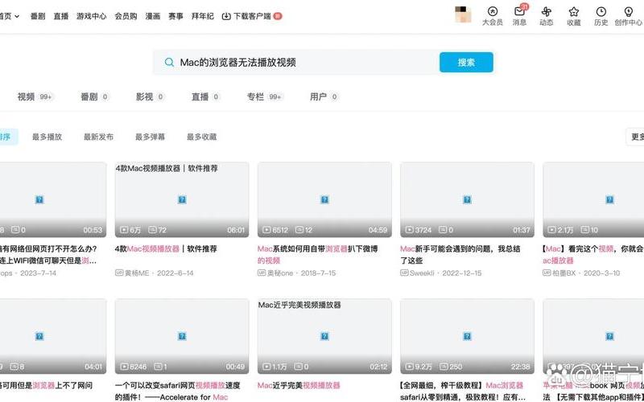644x402 pixels.
Task: Switch to the 视频 99+ results tab
Action: [x=35, y=96]
